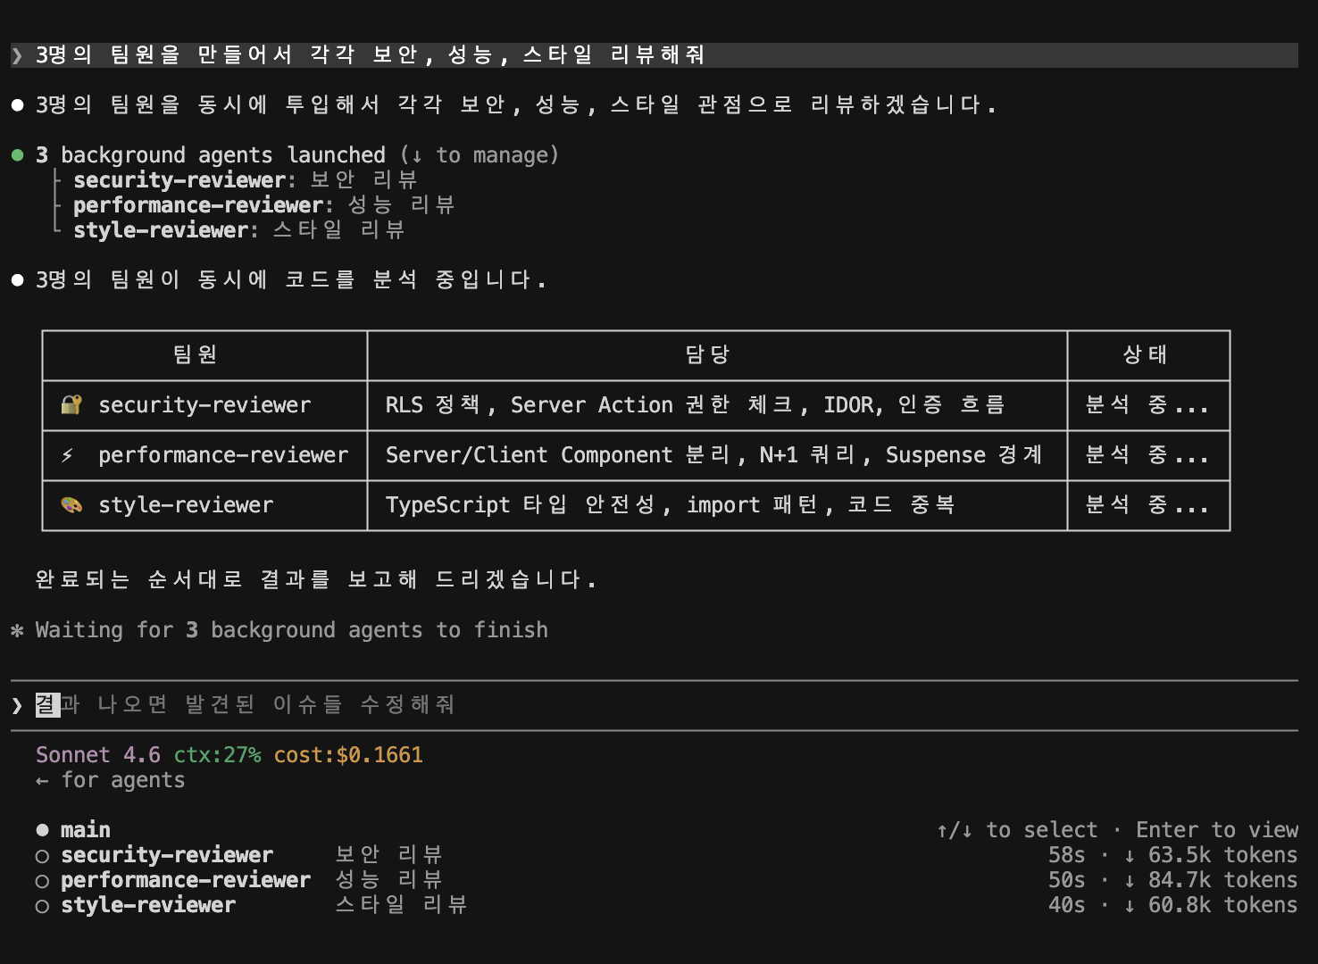Image resolution: width=1318 pixels, height=964 pixels.
Task: Click '3 background agents launched' line
Action: pos(211,155)
